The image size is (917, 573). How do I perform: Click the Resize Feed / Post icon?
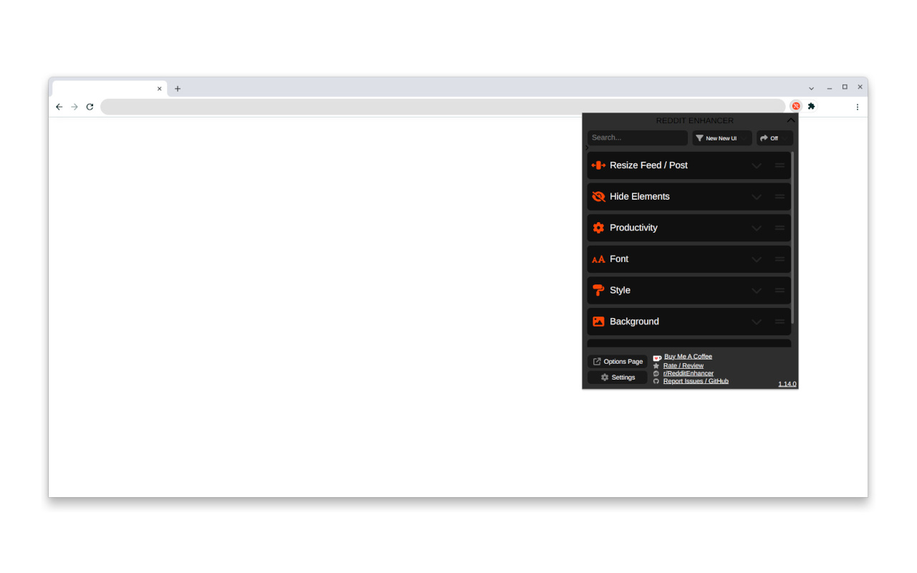pyautogui.click(x=598, y=165)
